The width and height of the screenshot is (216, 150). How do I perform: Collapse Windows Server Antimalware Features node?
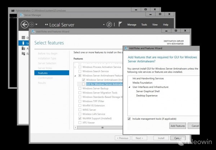[x=75, y=75]
